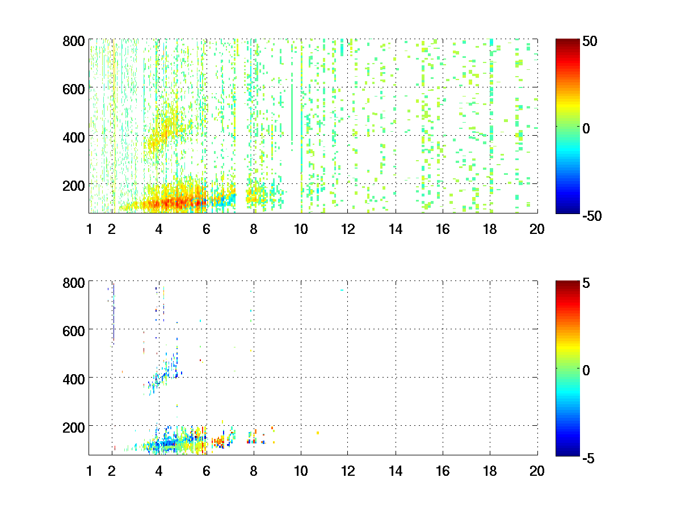Click upper plot x-axis label 16
Viewport: 681px width, 511px height.
pos(443,229)
